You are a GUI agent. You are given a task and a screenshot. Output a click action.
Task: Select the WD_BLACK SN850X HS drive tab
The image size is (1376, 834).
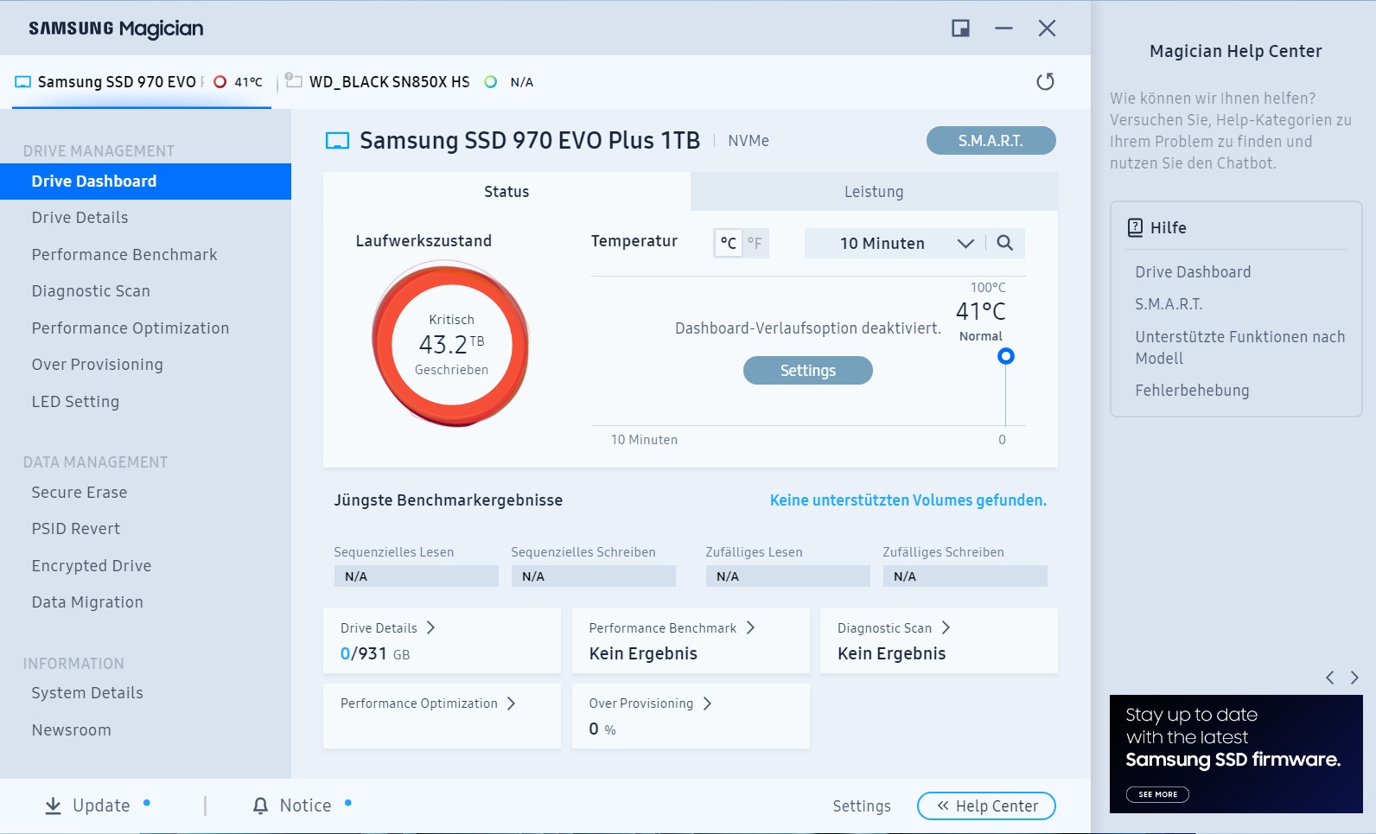pyautogui.click(x=410, y=82)
